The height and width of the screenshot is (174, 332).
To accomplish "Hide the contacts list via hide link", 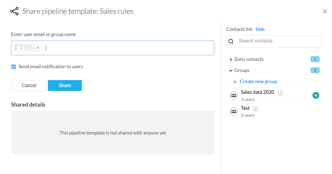I will (260, 29).
